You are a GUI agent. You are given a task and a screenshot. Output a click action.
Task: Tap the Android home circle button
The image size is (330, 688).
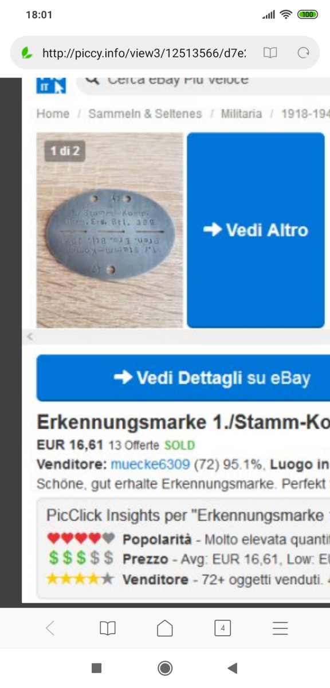pyautogui.click(x=165, y=668)
